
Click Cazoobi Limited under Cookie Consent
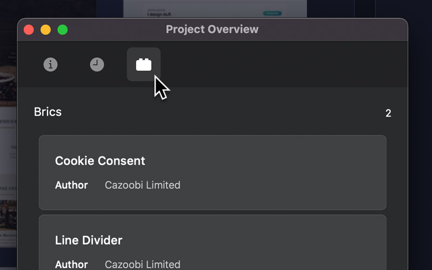click(x=143, y=185)
